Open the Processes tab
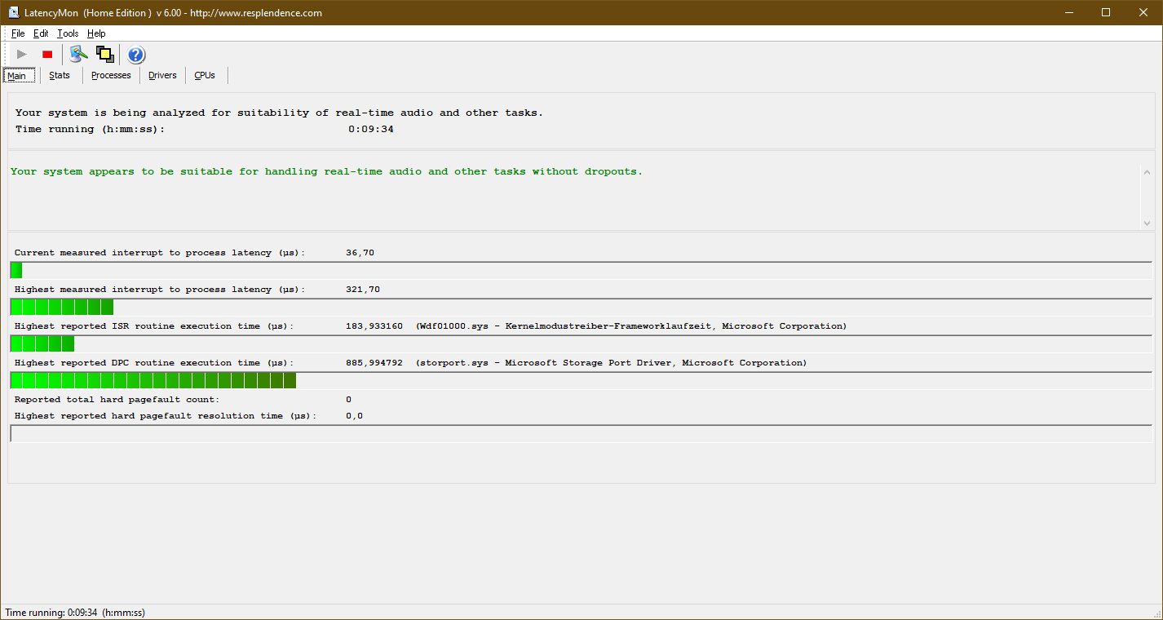 [x=111, y=76]
